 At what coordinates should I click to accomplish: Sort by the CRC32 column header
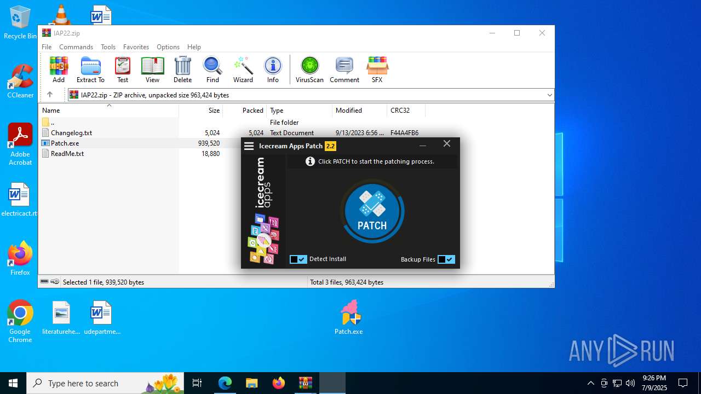(x=406, y=111)
